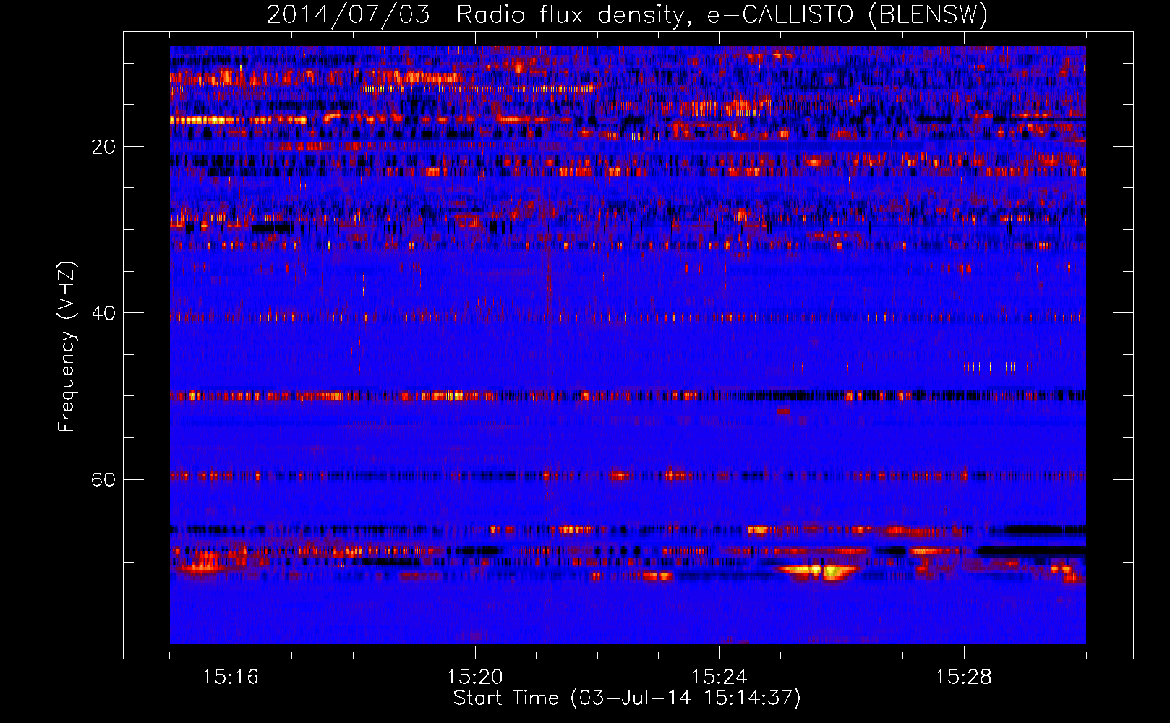1170x723 pixels.
Task: Click the 40 MHz frequency tick label
Action: coord(103,313)
